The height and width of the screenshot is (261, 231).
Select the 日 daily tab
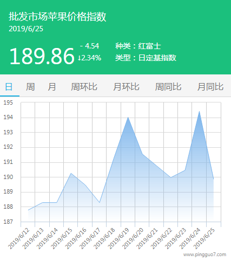click(9, 87)
